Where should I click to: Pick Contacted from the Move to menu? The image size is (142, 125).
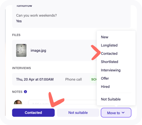[x=109, y=54]
